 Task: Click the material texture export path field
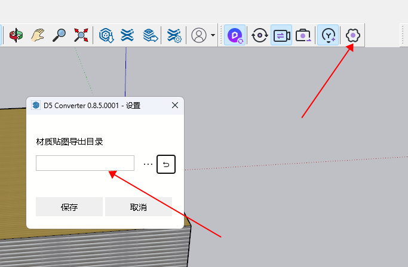85,163
